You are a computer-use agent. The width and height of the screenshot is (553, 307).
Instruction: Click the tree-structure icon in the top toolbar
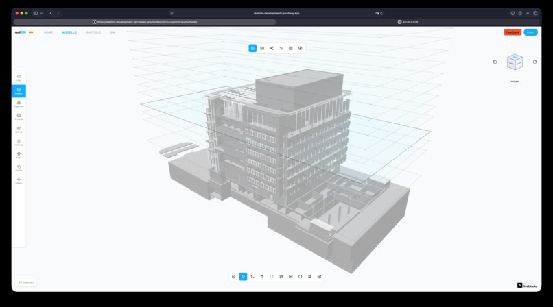pos(281,48)
